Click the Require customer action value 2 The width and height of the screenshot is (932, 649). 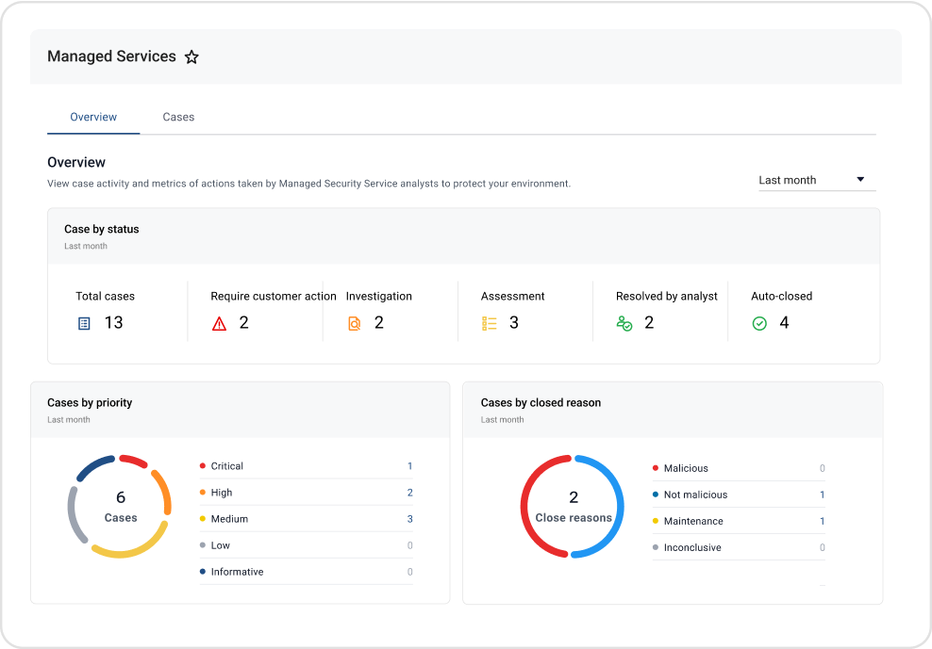(243, 323)
